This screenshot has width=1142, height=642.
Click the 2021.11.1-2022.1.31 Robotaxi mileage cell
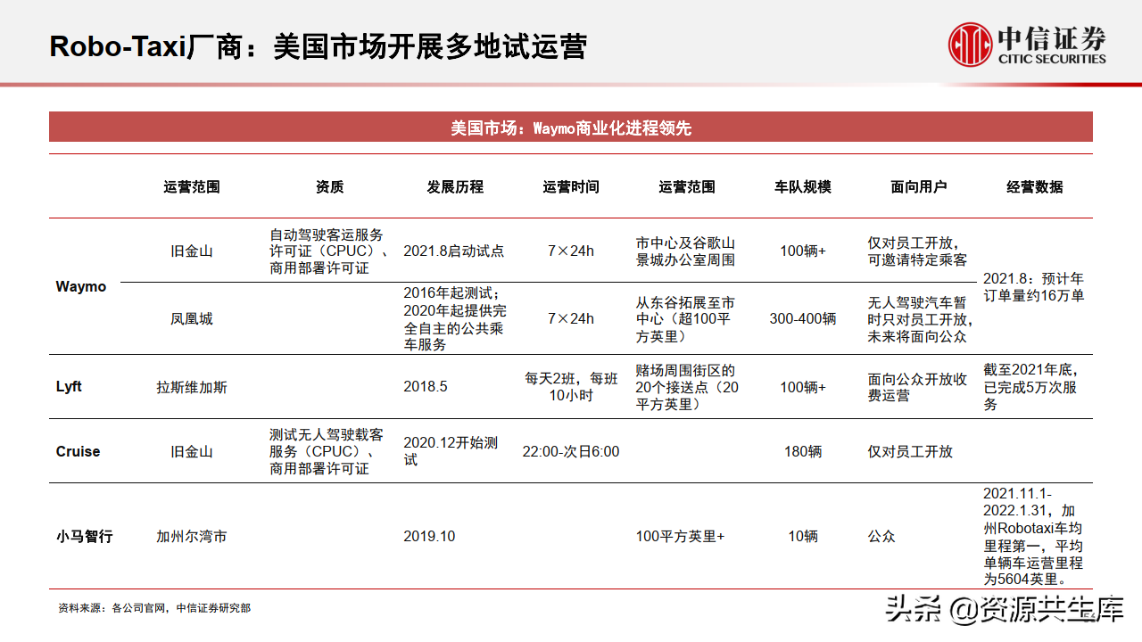1035,537
